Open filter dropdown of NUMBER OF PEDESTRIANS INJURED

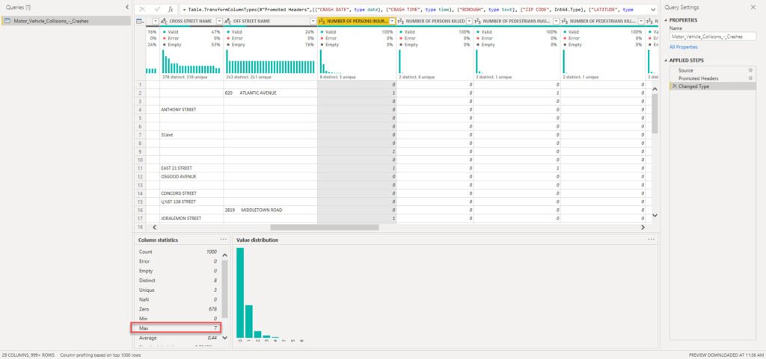(x=556, y=22)
